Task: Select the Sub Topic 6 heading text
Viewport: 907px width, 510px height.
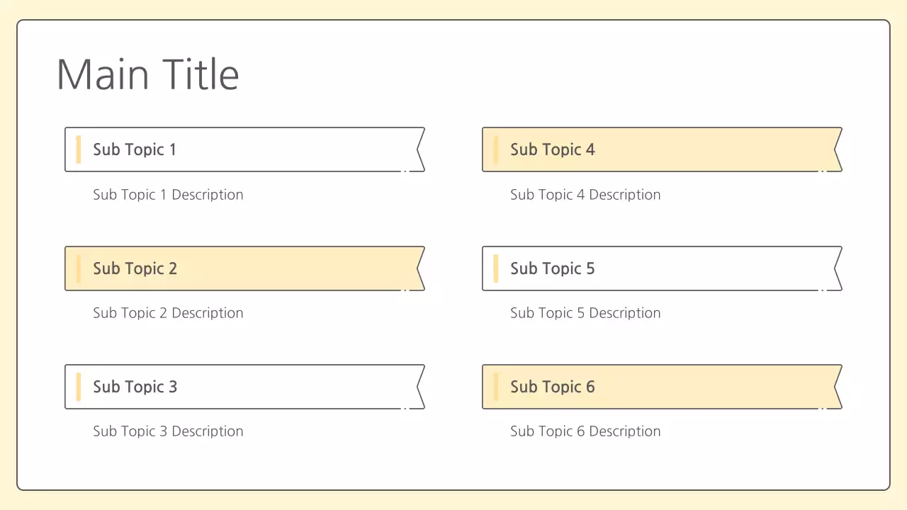Action: 552,387
